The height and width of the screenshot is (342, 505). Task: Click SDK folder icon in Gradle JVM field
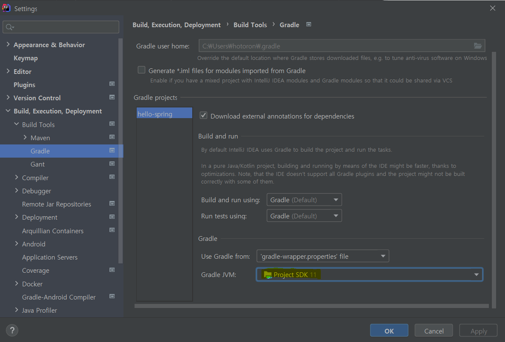(268, 274)
